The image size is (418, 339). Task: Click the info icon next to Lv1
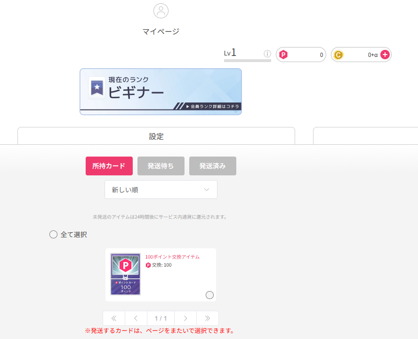(x=267, y=54)
